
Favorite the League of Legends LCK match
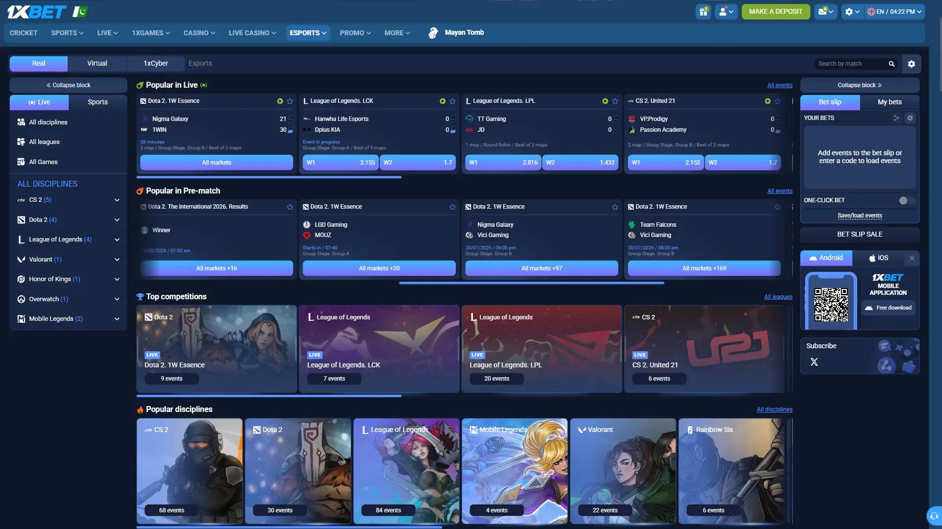452,101
